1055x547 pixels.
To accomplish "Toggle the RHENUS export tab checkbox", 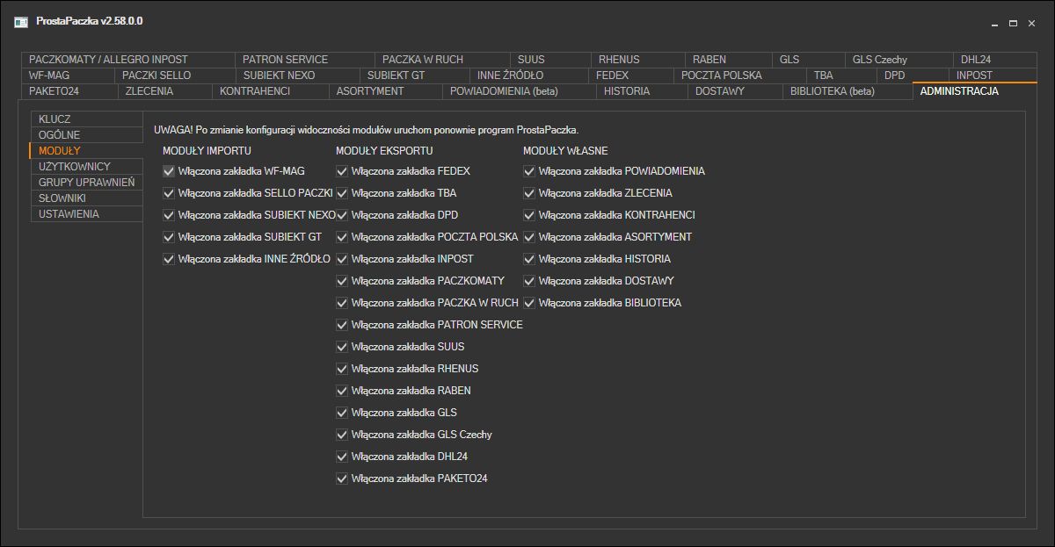I will pos(342,369).
